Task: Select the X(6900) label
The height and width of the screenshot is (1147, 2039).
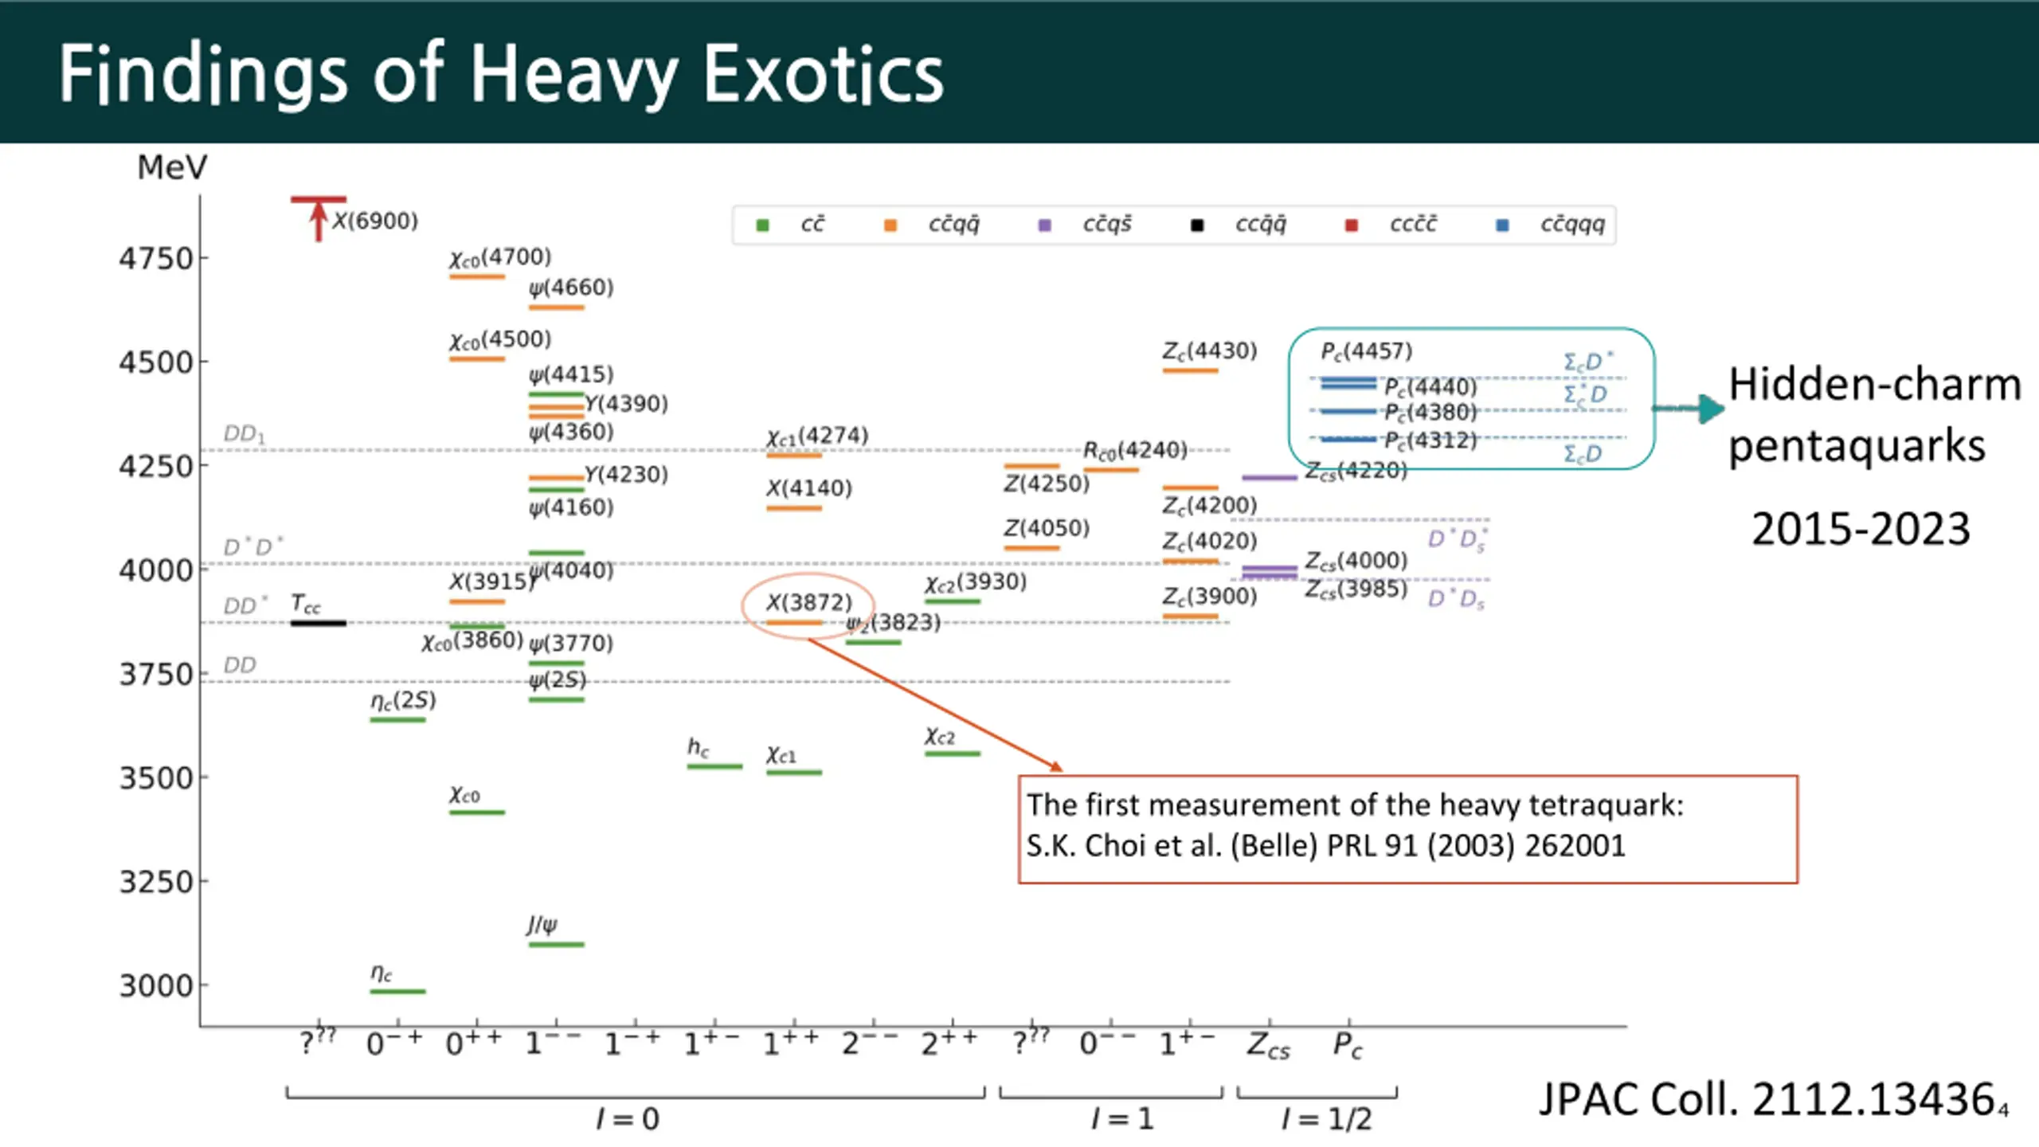Action: (374, 221)
